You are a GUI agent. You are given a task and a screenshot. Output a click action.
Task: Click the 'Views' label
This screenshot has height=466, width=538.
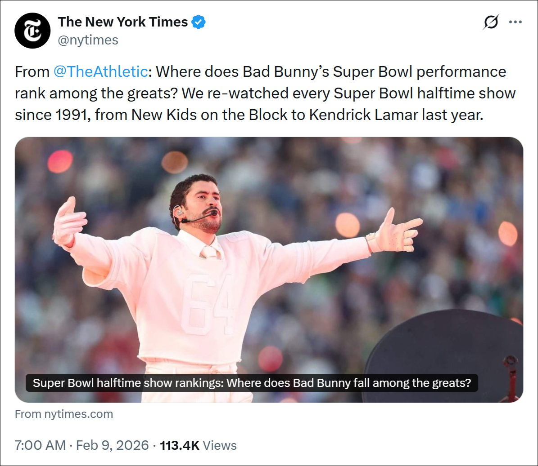pos(220,445)
